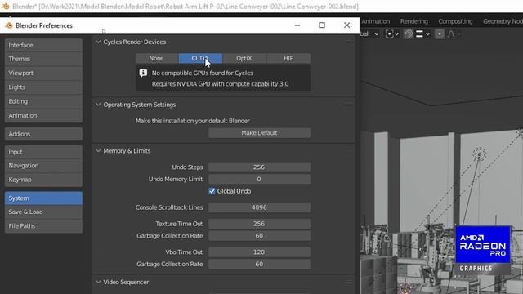Click the Console Scrollback Lines field
This screenshot has height=294, width=523.
point(260,207)
